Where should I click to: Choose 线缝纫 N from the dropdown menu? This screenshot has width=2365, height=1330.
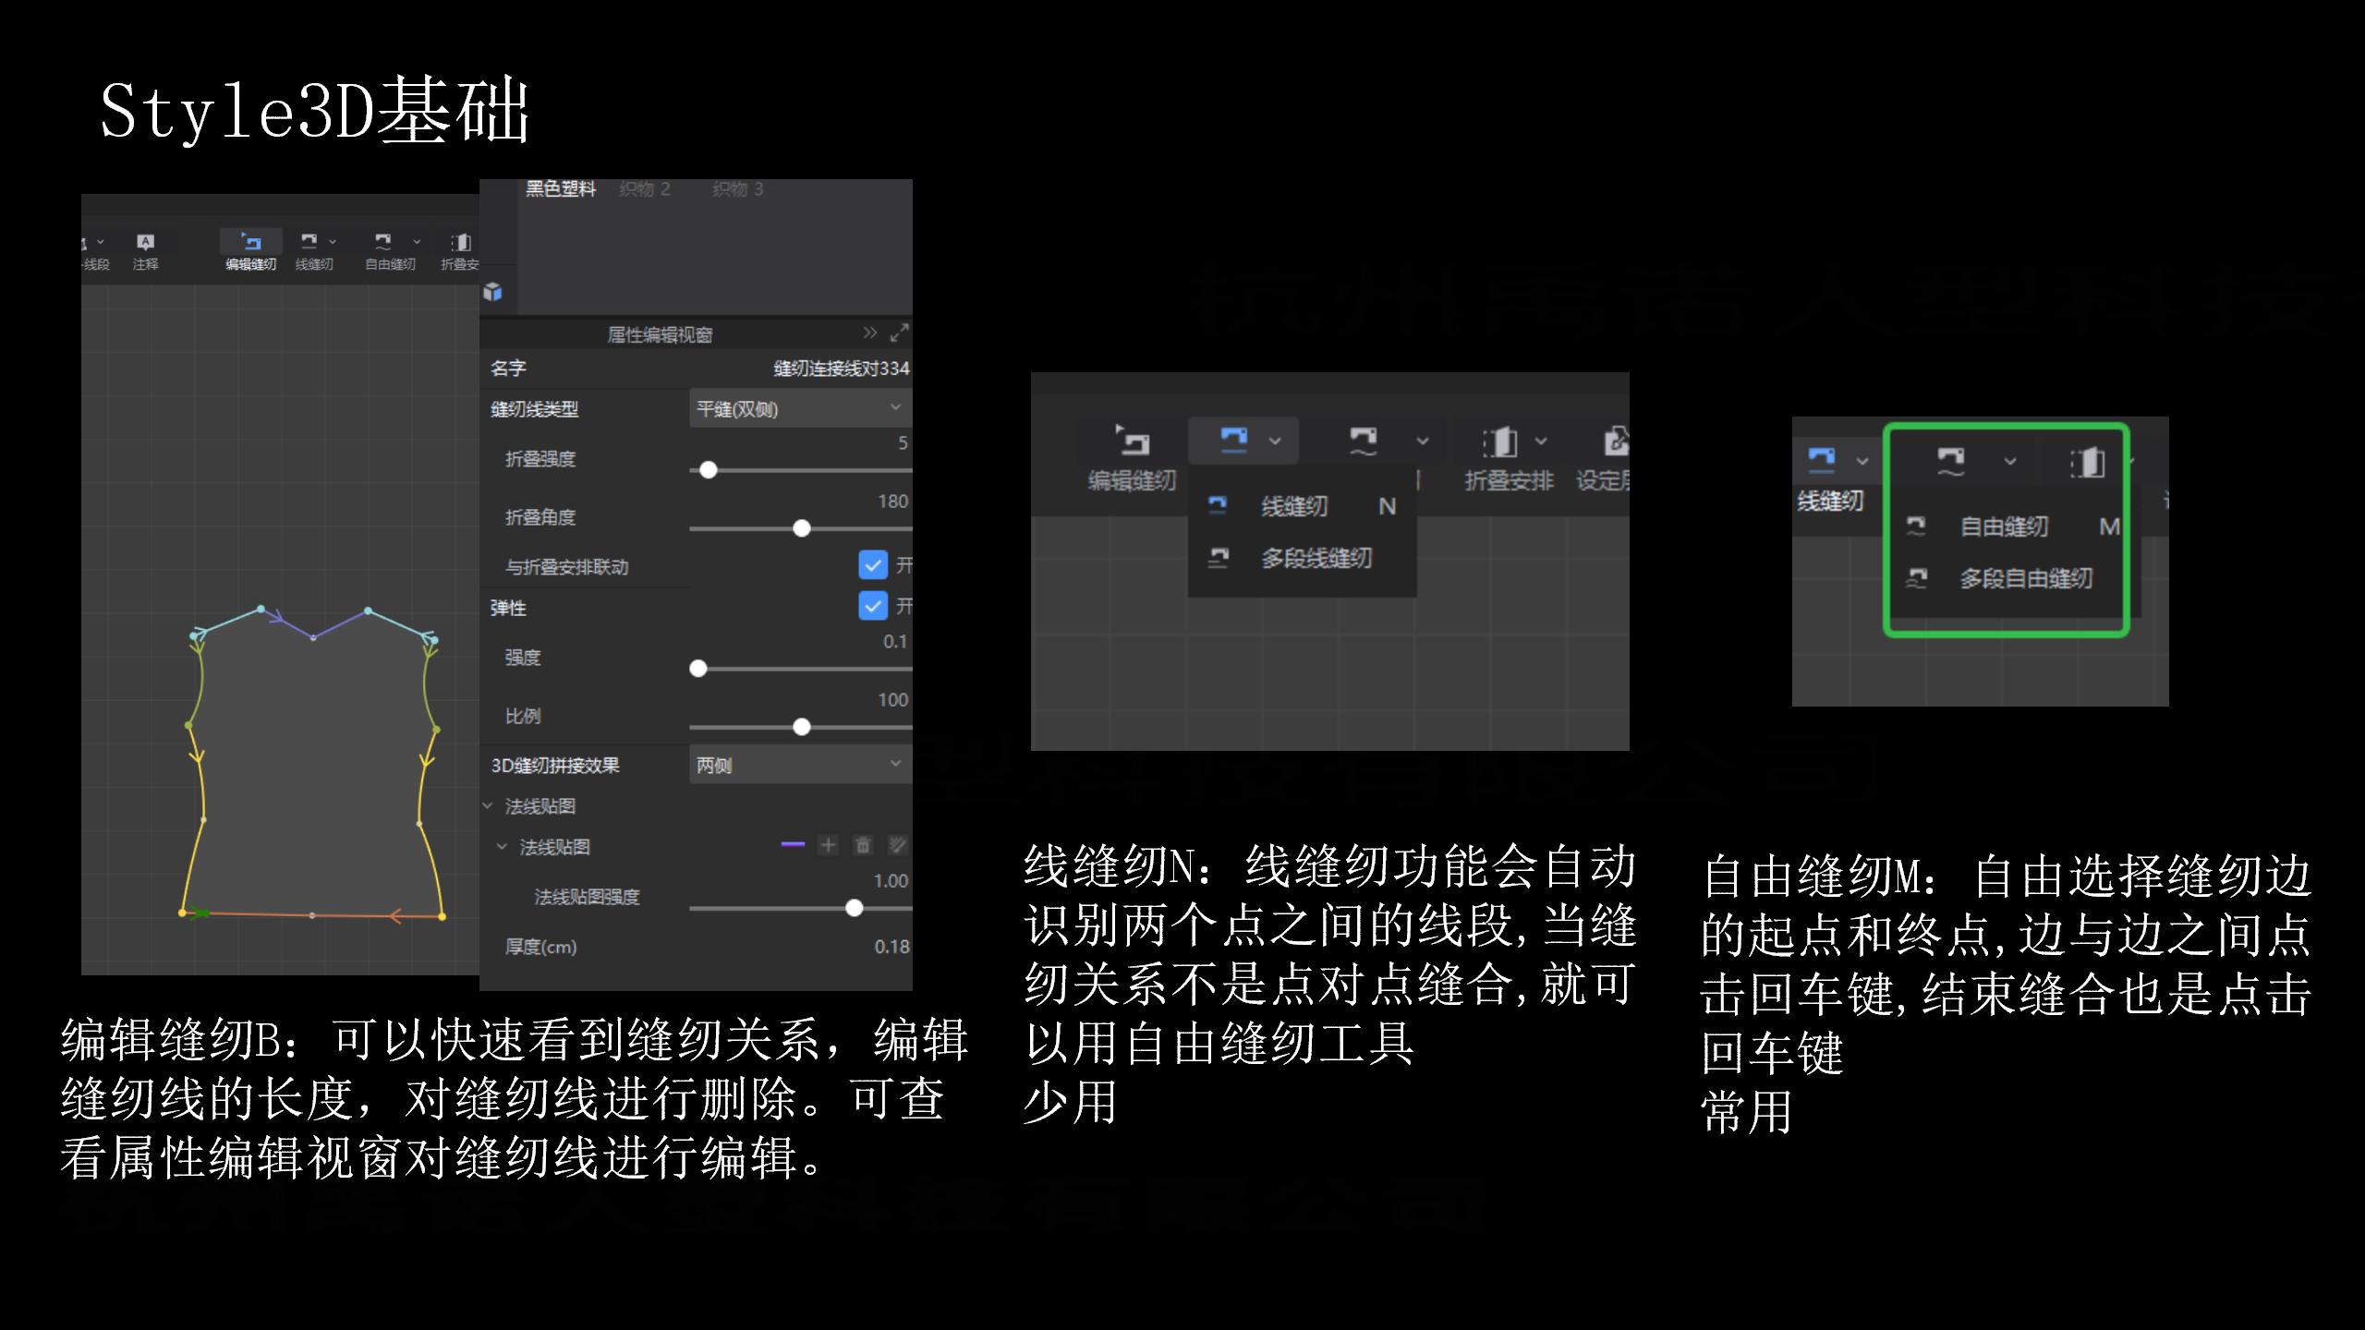[x=1303, y=506]
